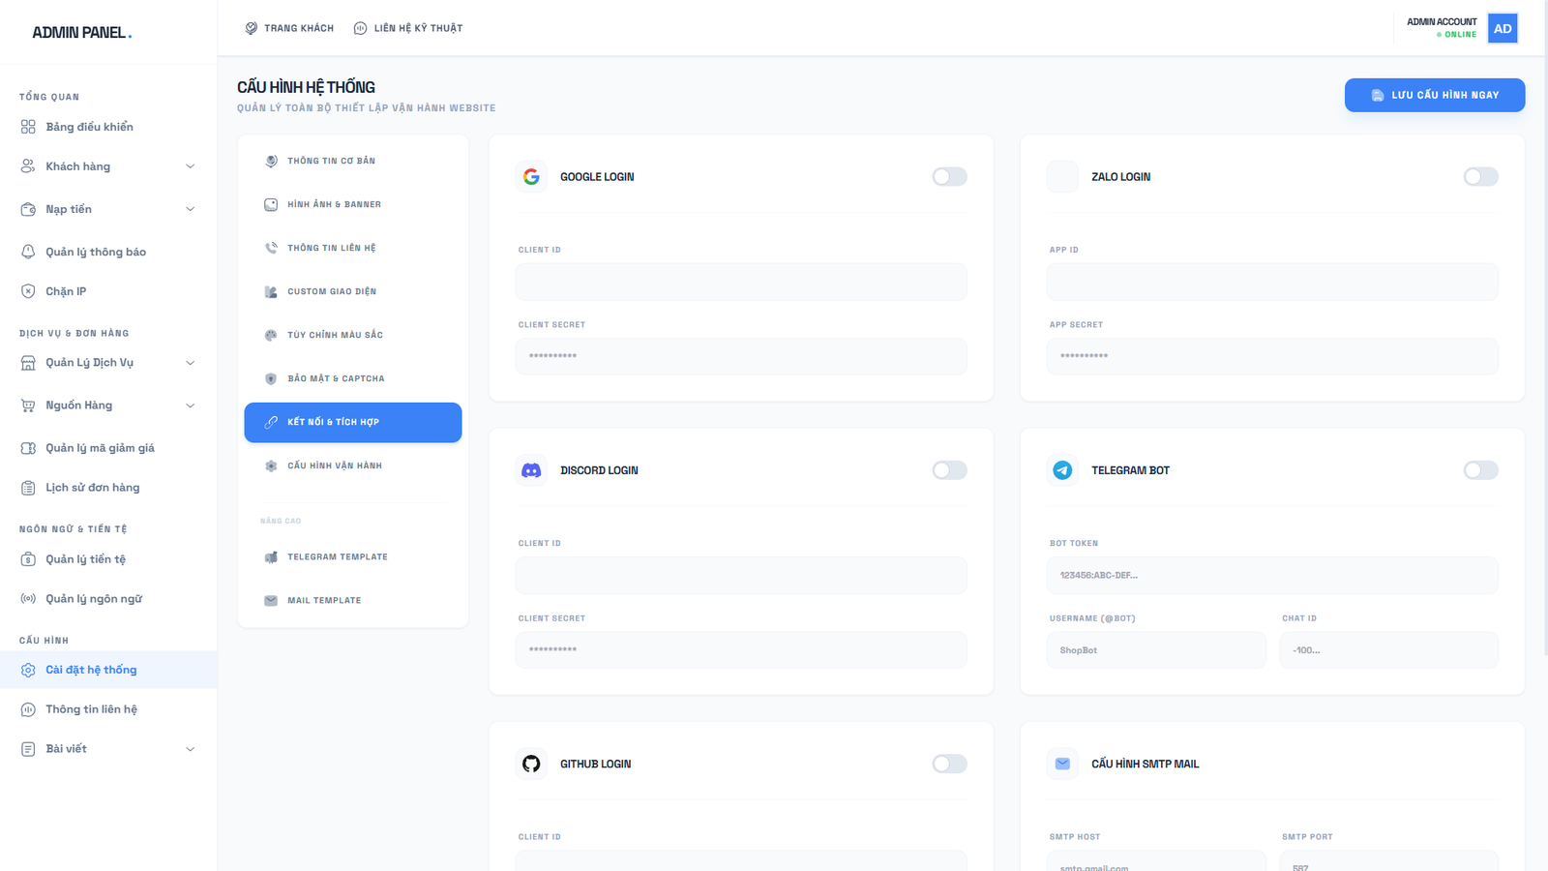Click the Telegram Bot Token input field
This screenshot has height=871, width=1548.
pyautogui.click(x=1271, y=575)
